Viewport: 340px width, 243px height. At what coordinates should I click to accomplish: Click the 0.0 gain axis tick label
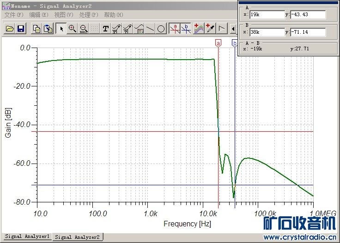point(25,48)
